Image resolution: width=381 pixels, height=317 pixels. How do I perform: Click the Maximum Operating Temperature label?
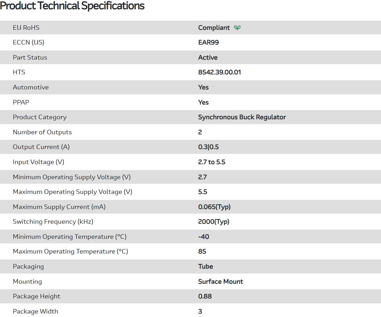click(70, 251)
